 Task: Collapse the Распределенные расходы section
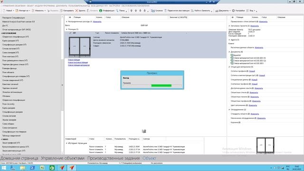click(66, 22)
